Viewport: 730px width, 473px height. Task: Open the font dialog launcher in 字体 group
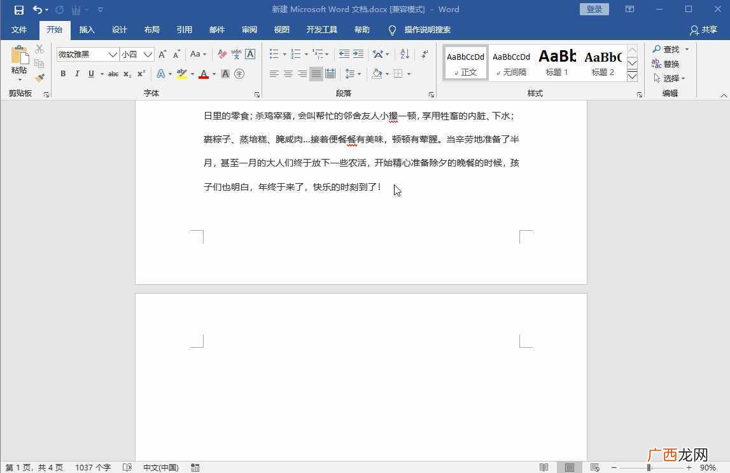coord(257,95)
